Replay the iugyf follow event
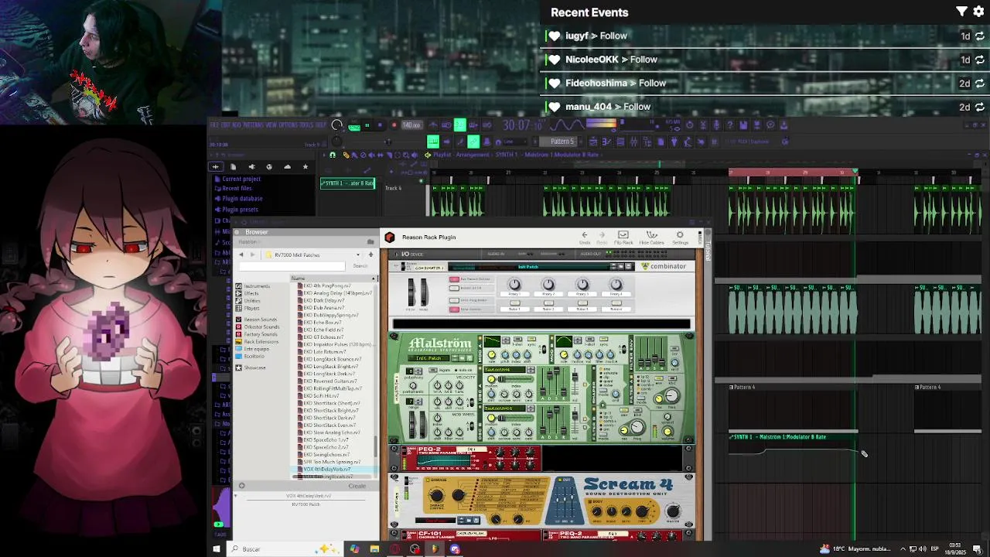The width and height of the screenshot is (990, 557). [980, 36]
